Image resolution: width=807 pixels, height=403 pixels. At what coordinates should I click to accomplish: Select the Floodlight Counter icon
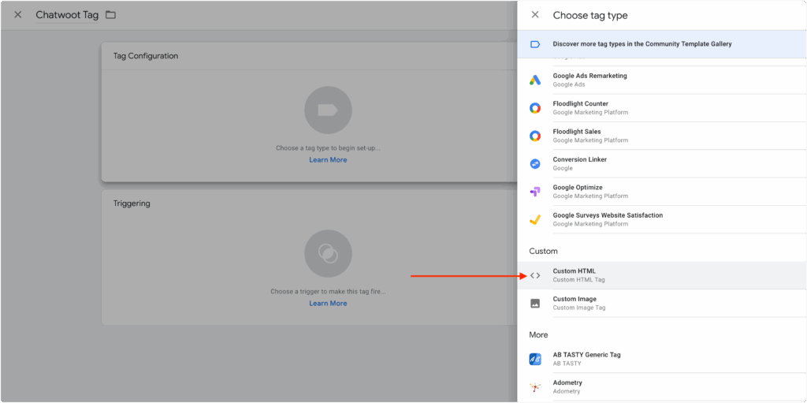[x=535, y=108]
